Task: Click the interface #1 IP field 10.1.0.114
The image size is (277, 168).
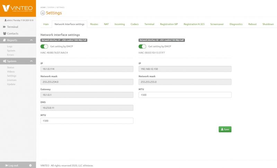Action: [x=87, y=69]
